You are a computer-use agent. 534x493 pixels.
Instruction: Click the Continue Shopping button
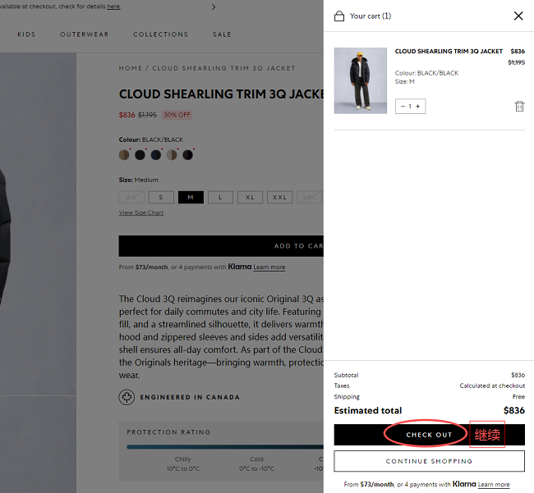[x=429, y=461]
